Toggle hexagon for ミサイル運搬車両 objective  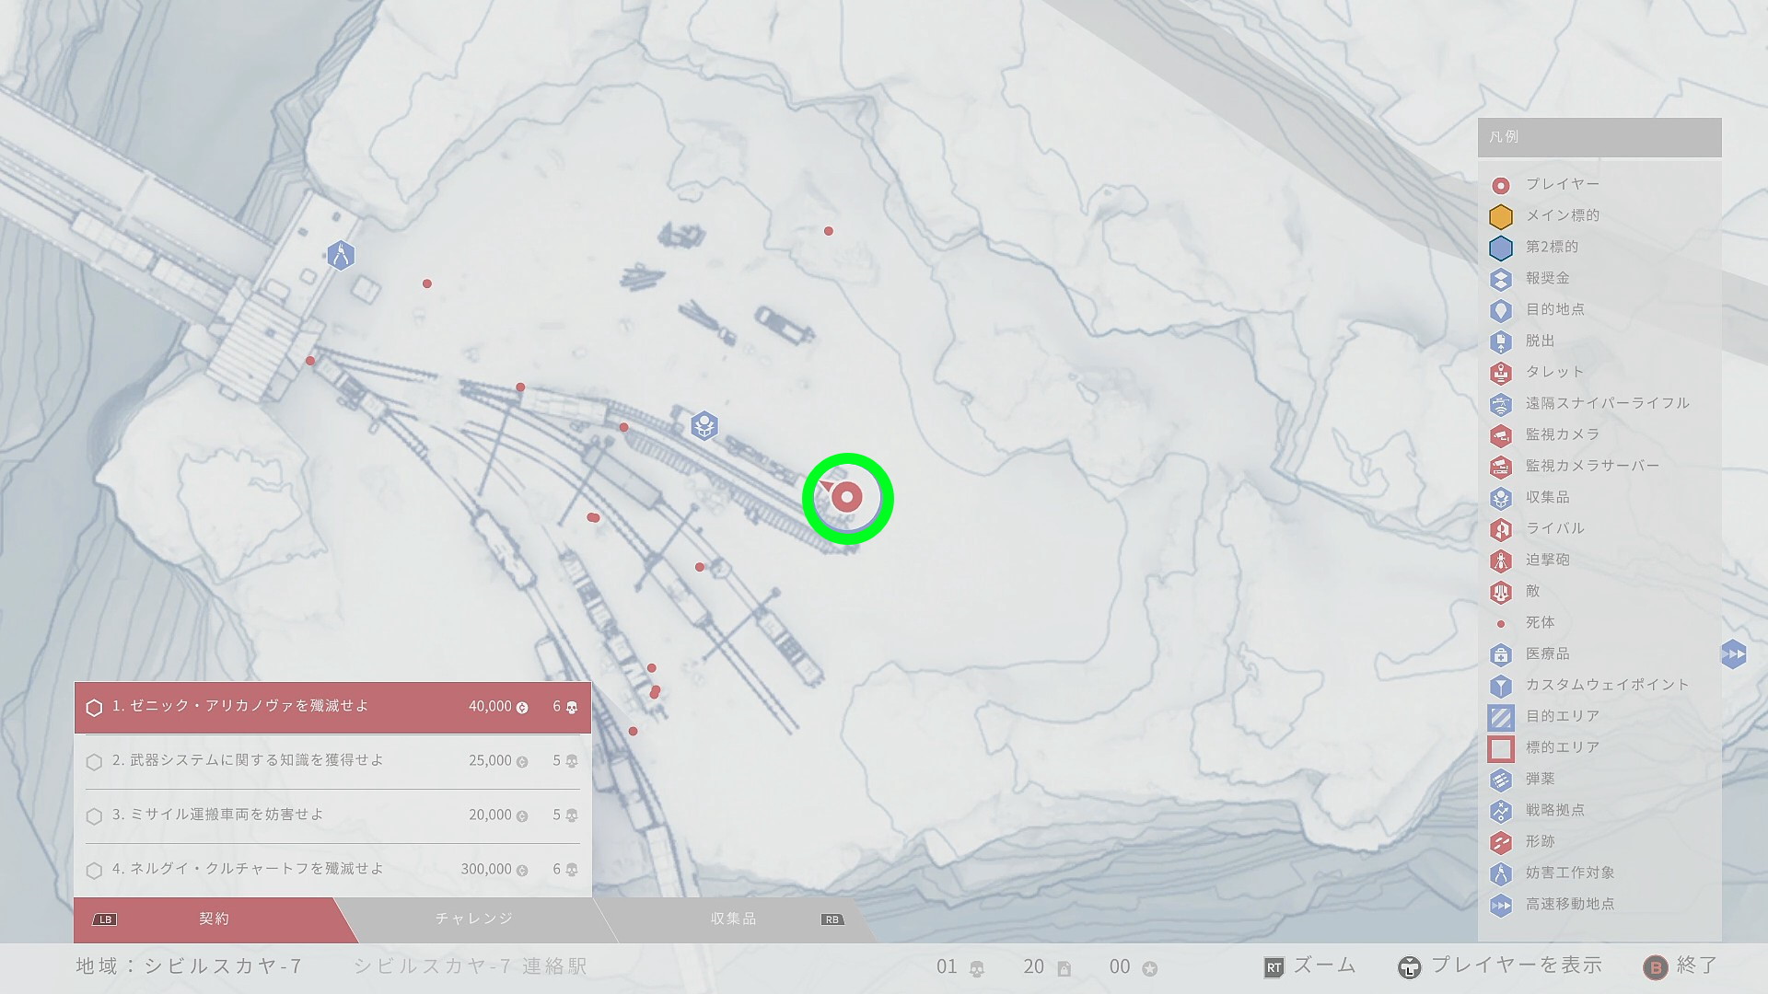tap(94, 816)
